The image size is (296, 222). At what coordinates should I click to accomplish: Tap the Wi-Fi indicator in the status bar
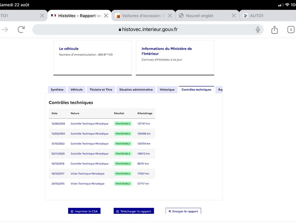coord(287,5)
